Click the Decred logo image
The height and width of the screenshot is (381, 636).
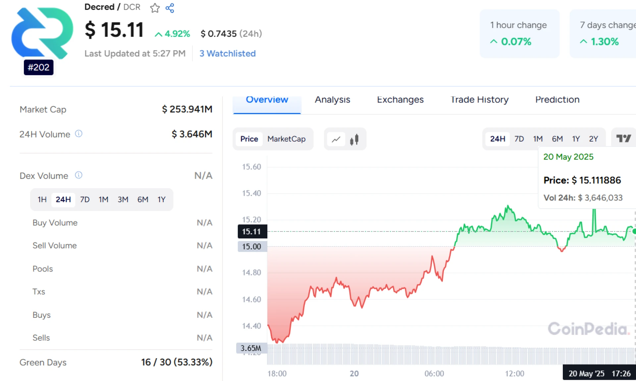tap(42, 32)
